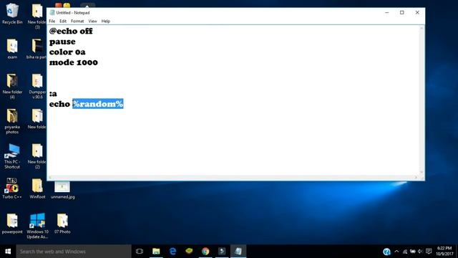The image size is (458, 258).
Task: Show hidden system tray icons
Action: point(396,252)
